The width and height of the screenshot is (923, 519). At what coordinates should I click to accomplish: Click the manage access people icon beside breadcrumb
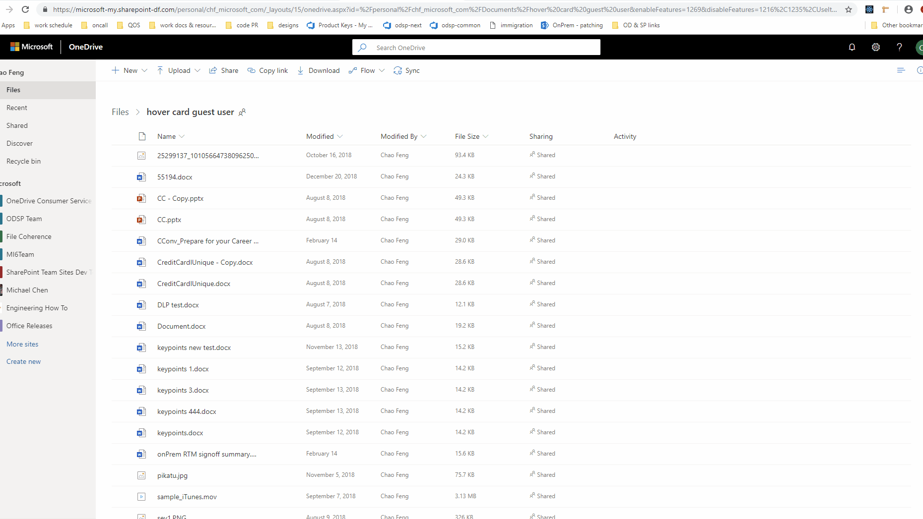[242, 113]
